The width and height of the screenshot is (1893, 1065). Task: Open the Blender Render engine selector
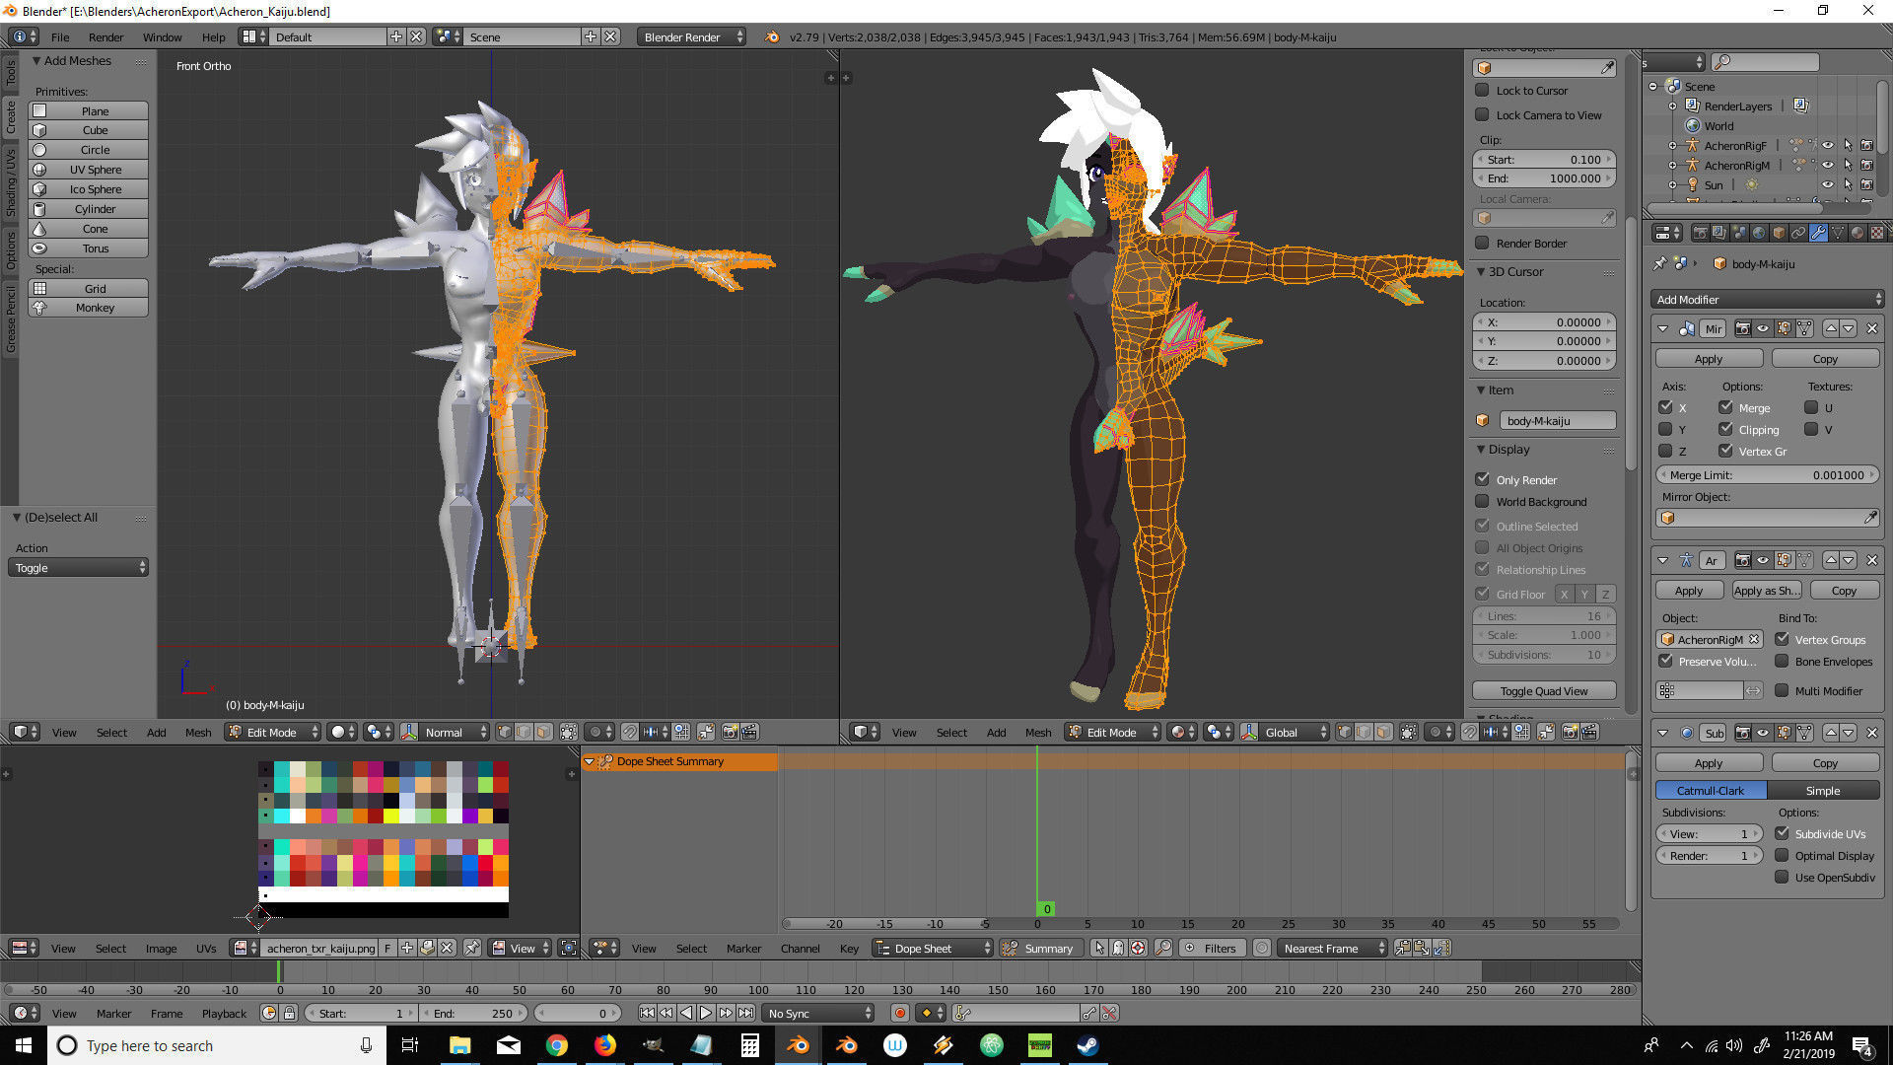[692, 36]
